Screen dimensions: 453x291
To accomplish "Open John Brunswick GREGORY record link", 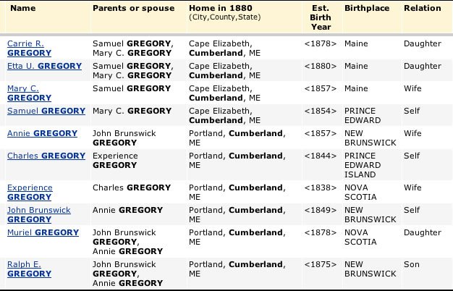I will (x=38, y=215).
